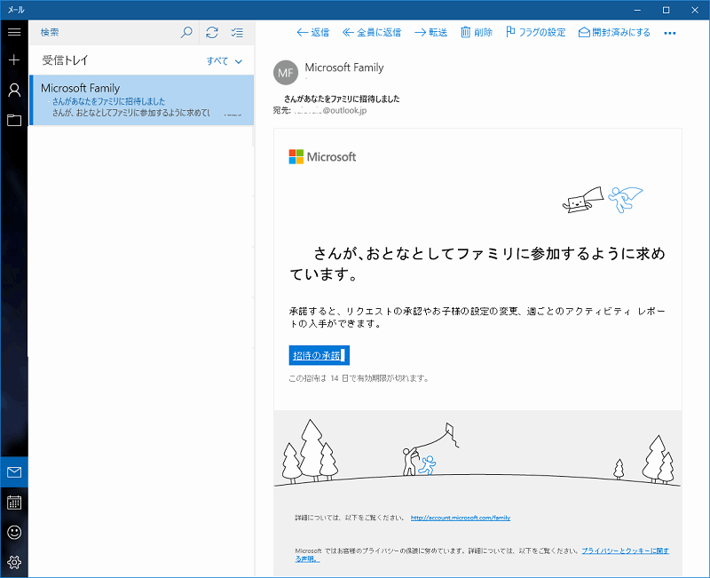
Task: Click 返信 reply button
Action: coord(313,32)
